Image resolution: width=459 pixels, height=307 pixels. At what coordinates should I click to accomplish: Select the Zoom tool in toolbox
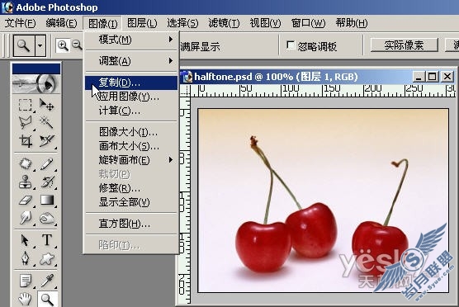(47, 299)
